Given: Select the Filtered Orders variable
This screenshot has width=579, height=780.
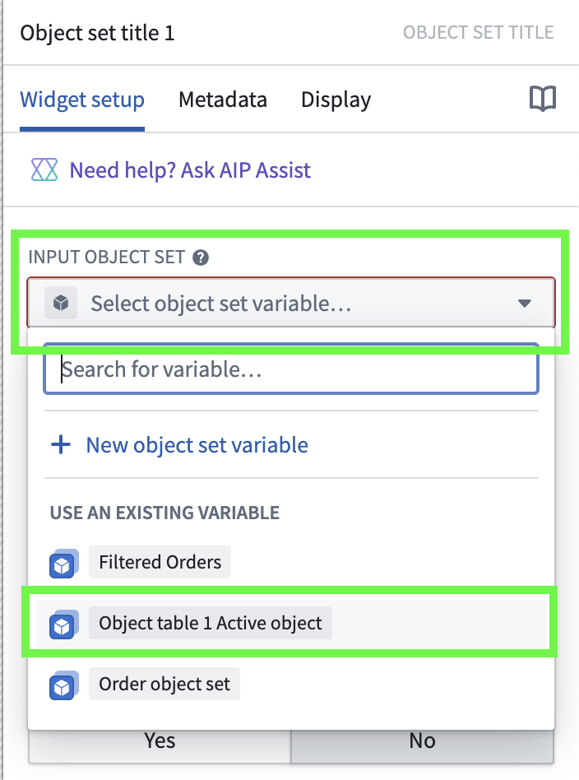Looking at the screenshot, I should point(160,563).
